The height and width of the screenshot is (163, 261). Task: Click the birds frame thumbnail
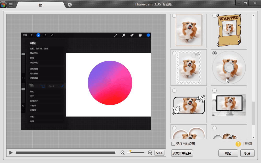(x=189, y=105)
